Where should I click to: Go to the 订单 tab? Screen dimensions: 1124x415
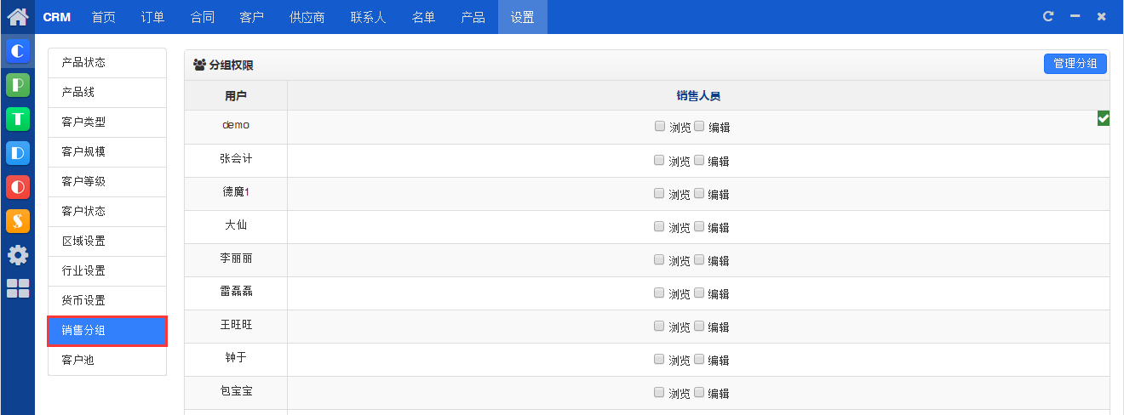coord(153,17)
